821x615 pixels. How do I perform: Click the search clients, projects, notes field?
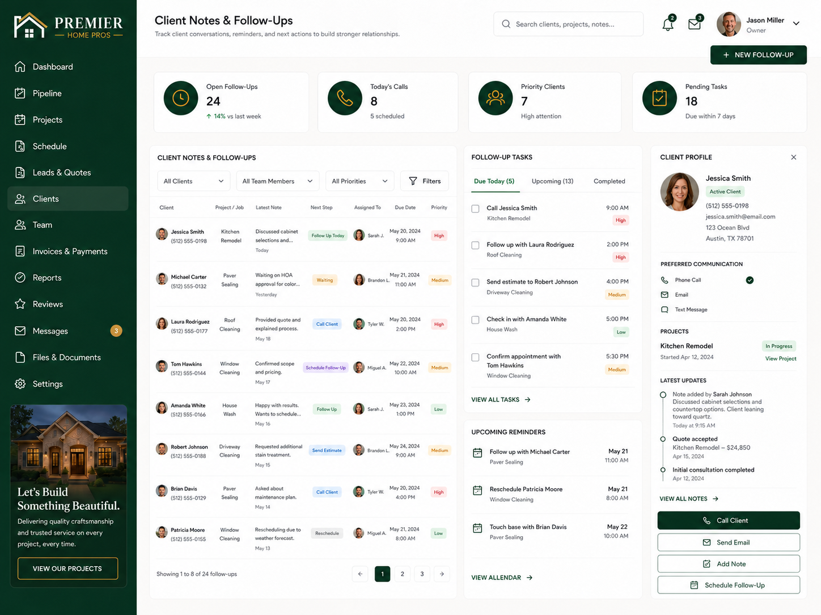tap(569, 24)
